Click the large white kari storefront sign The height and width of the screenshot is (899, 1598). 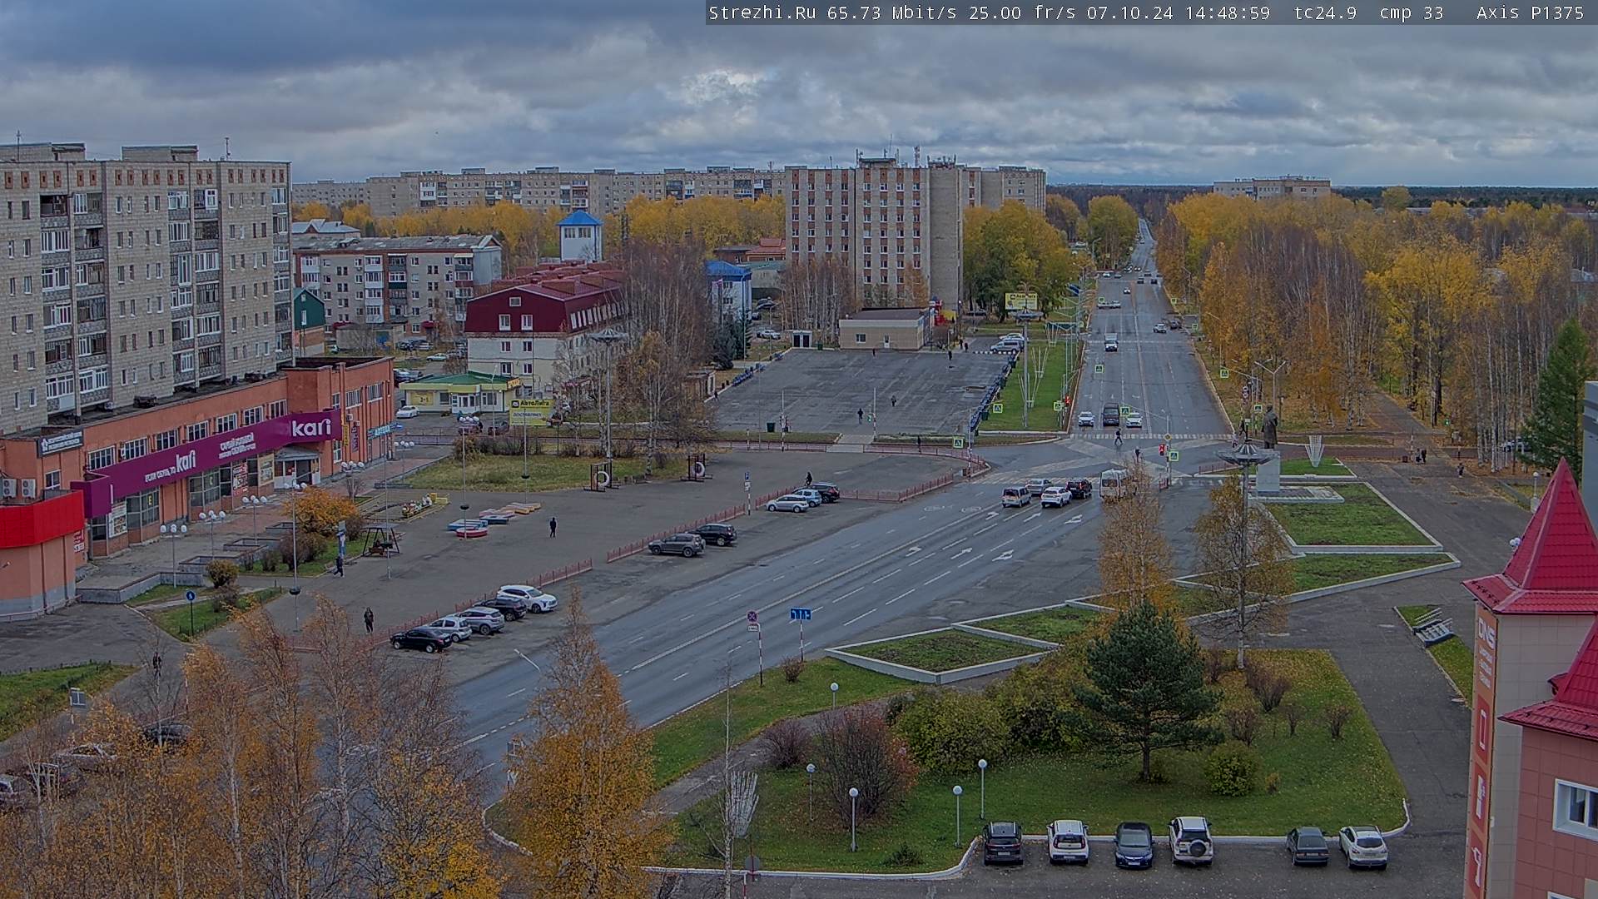(311, 428)
